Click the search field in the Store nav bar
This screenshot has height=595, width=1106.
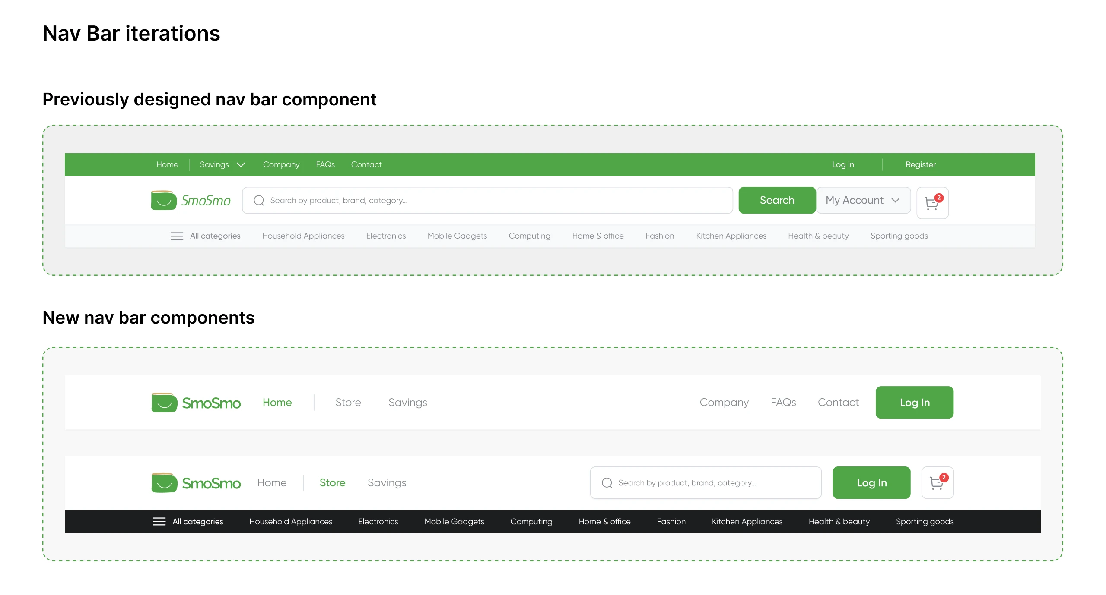pos(706,482)
